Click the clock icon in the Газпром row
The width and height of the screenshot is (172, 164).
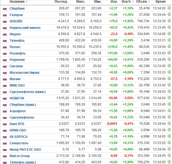tap(169, 14)
